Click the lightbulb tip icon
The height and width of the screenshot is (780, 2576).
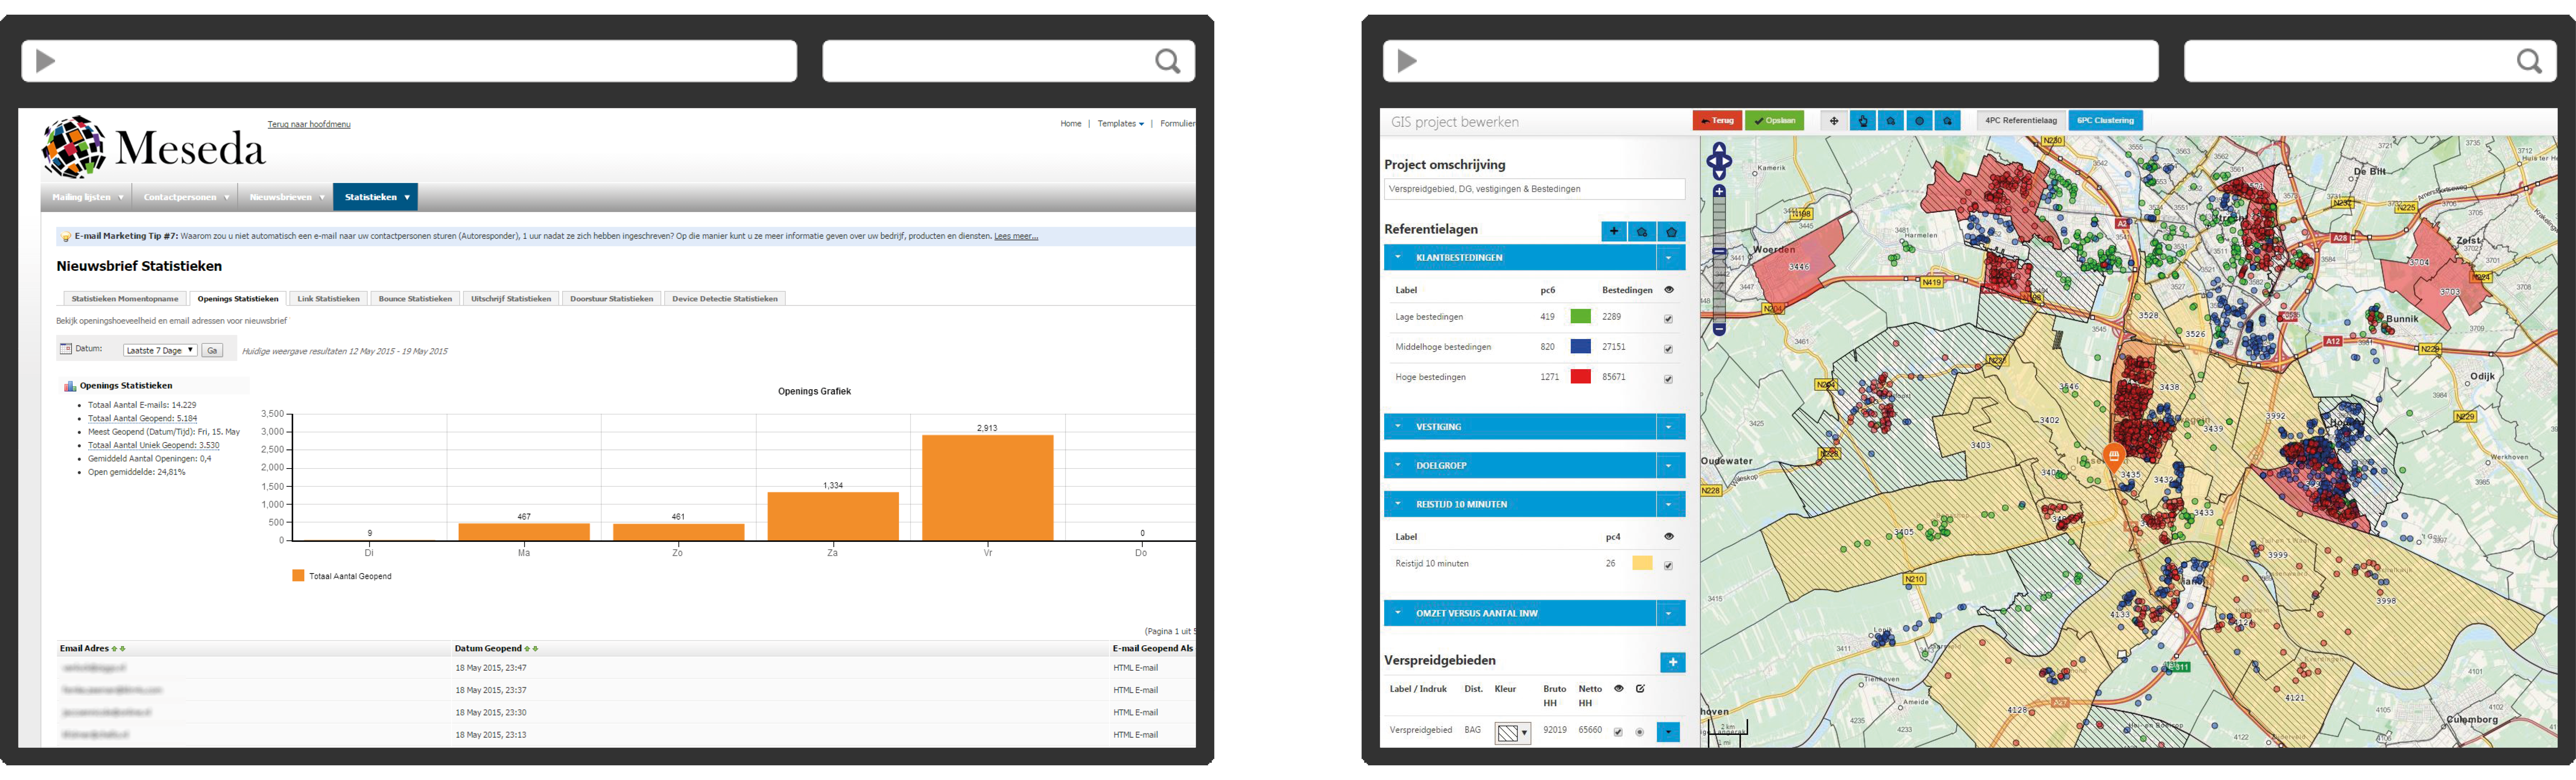[x=66, y=237]
